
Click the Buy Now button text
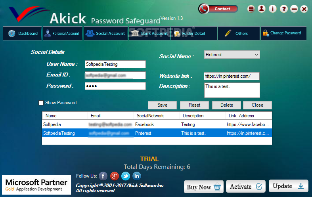point(199,187)
